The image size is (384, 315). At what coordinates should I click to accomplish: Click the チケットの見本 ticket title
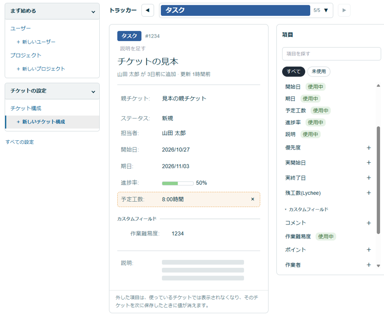coord(148,62)
